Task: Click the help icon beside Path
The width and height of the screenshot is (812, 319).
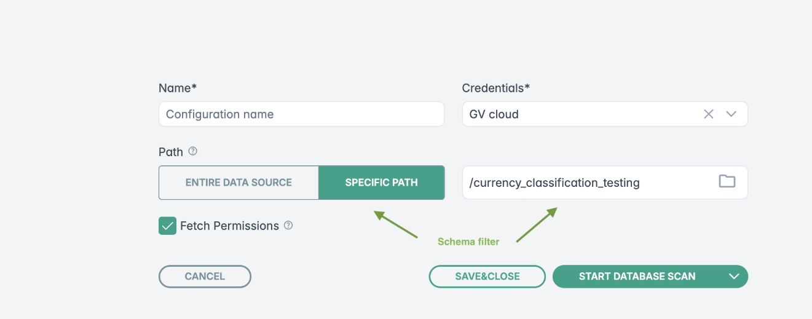Action: (x=193, y=151)
